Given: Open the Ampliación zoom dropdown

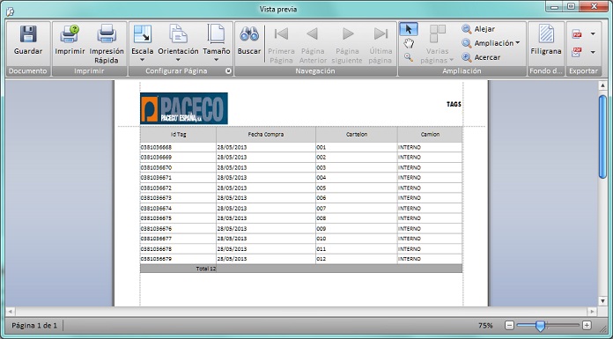Looking at the screenshot, I should 491,43.
